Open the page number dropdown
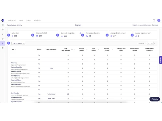Screen dimensions: 162x121 150,43
